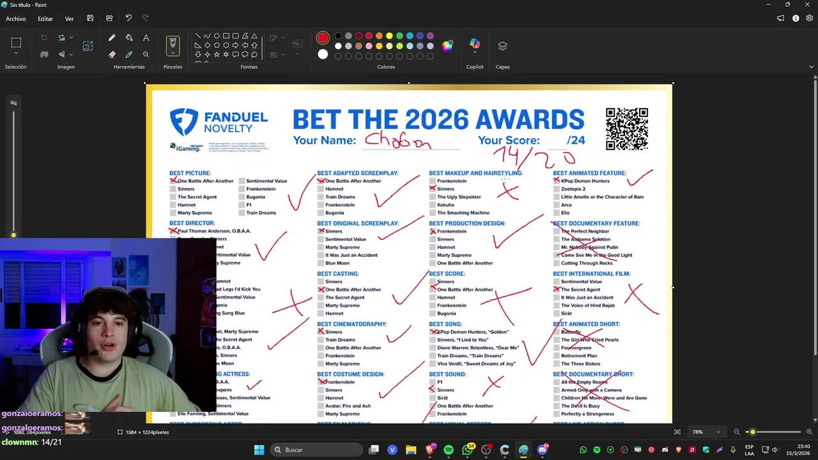Viewport: 818px width, 460px height.
Task: Click the brush size vertical slider
Action: click(x=13, y=172)
